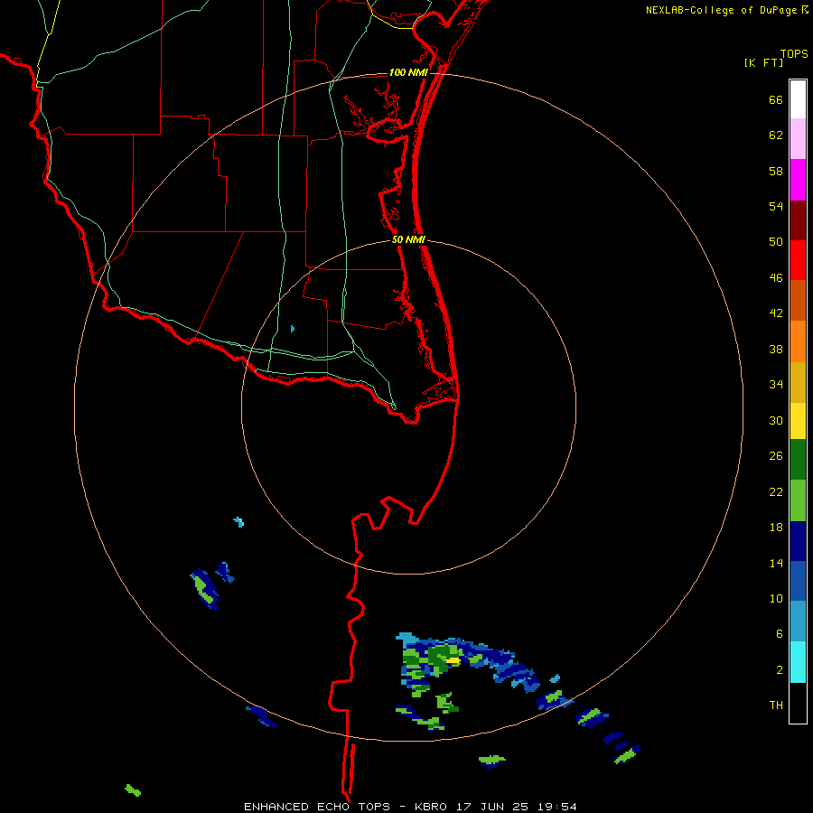Click the yellow 30 kft echo pixel
Screen dimensions: 813x813
click(x=453, y=660)
